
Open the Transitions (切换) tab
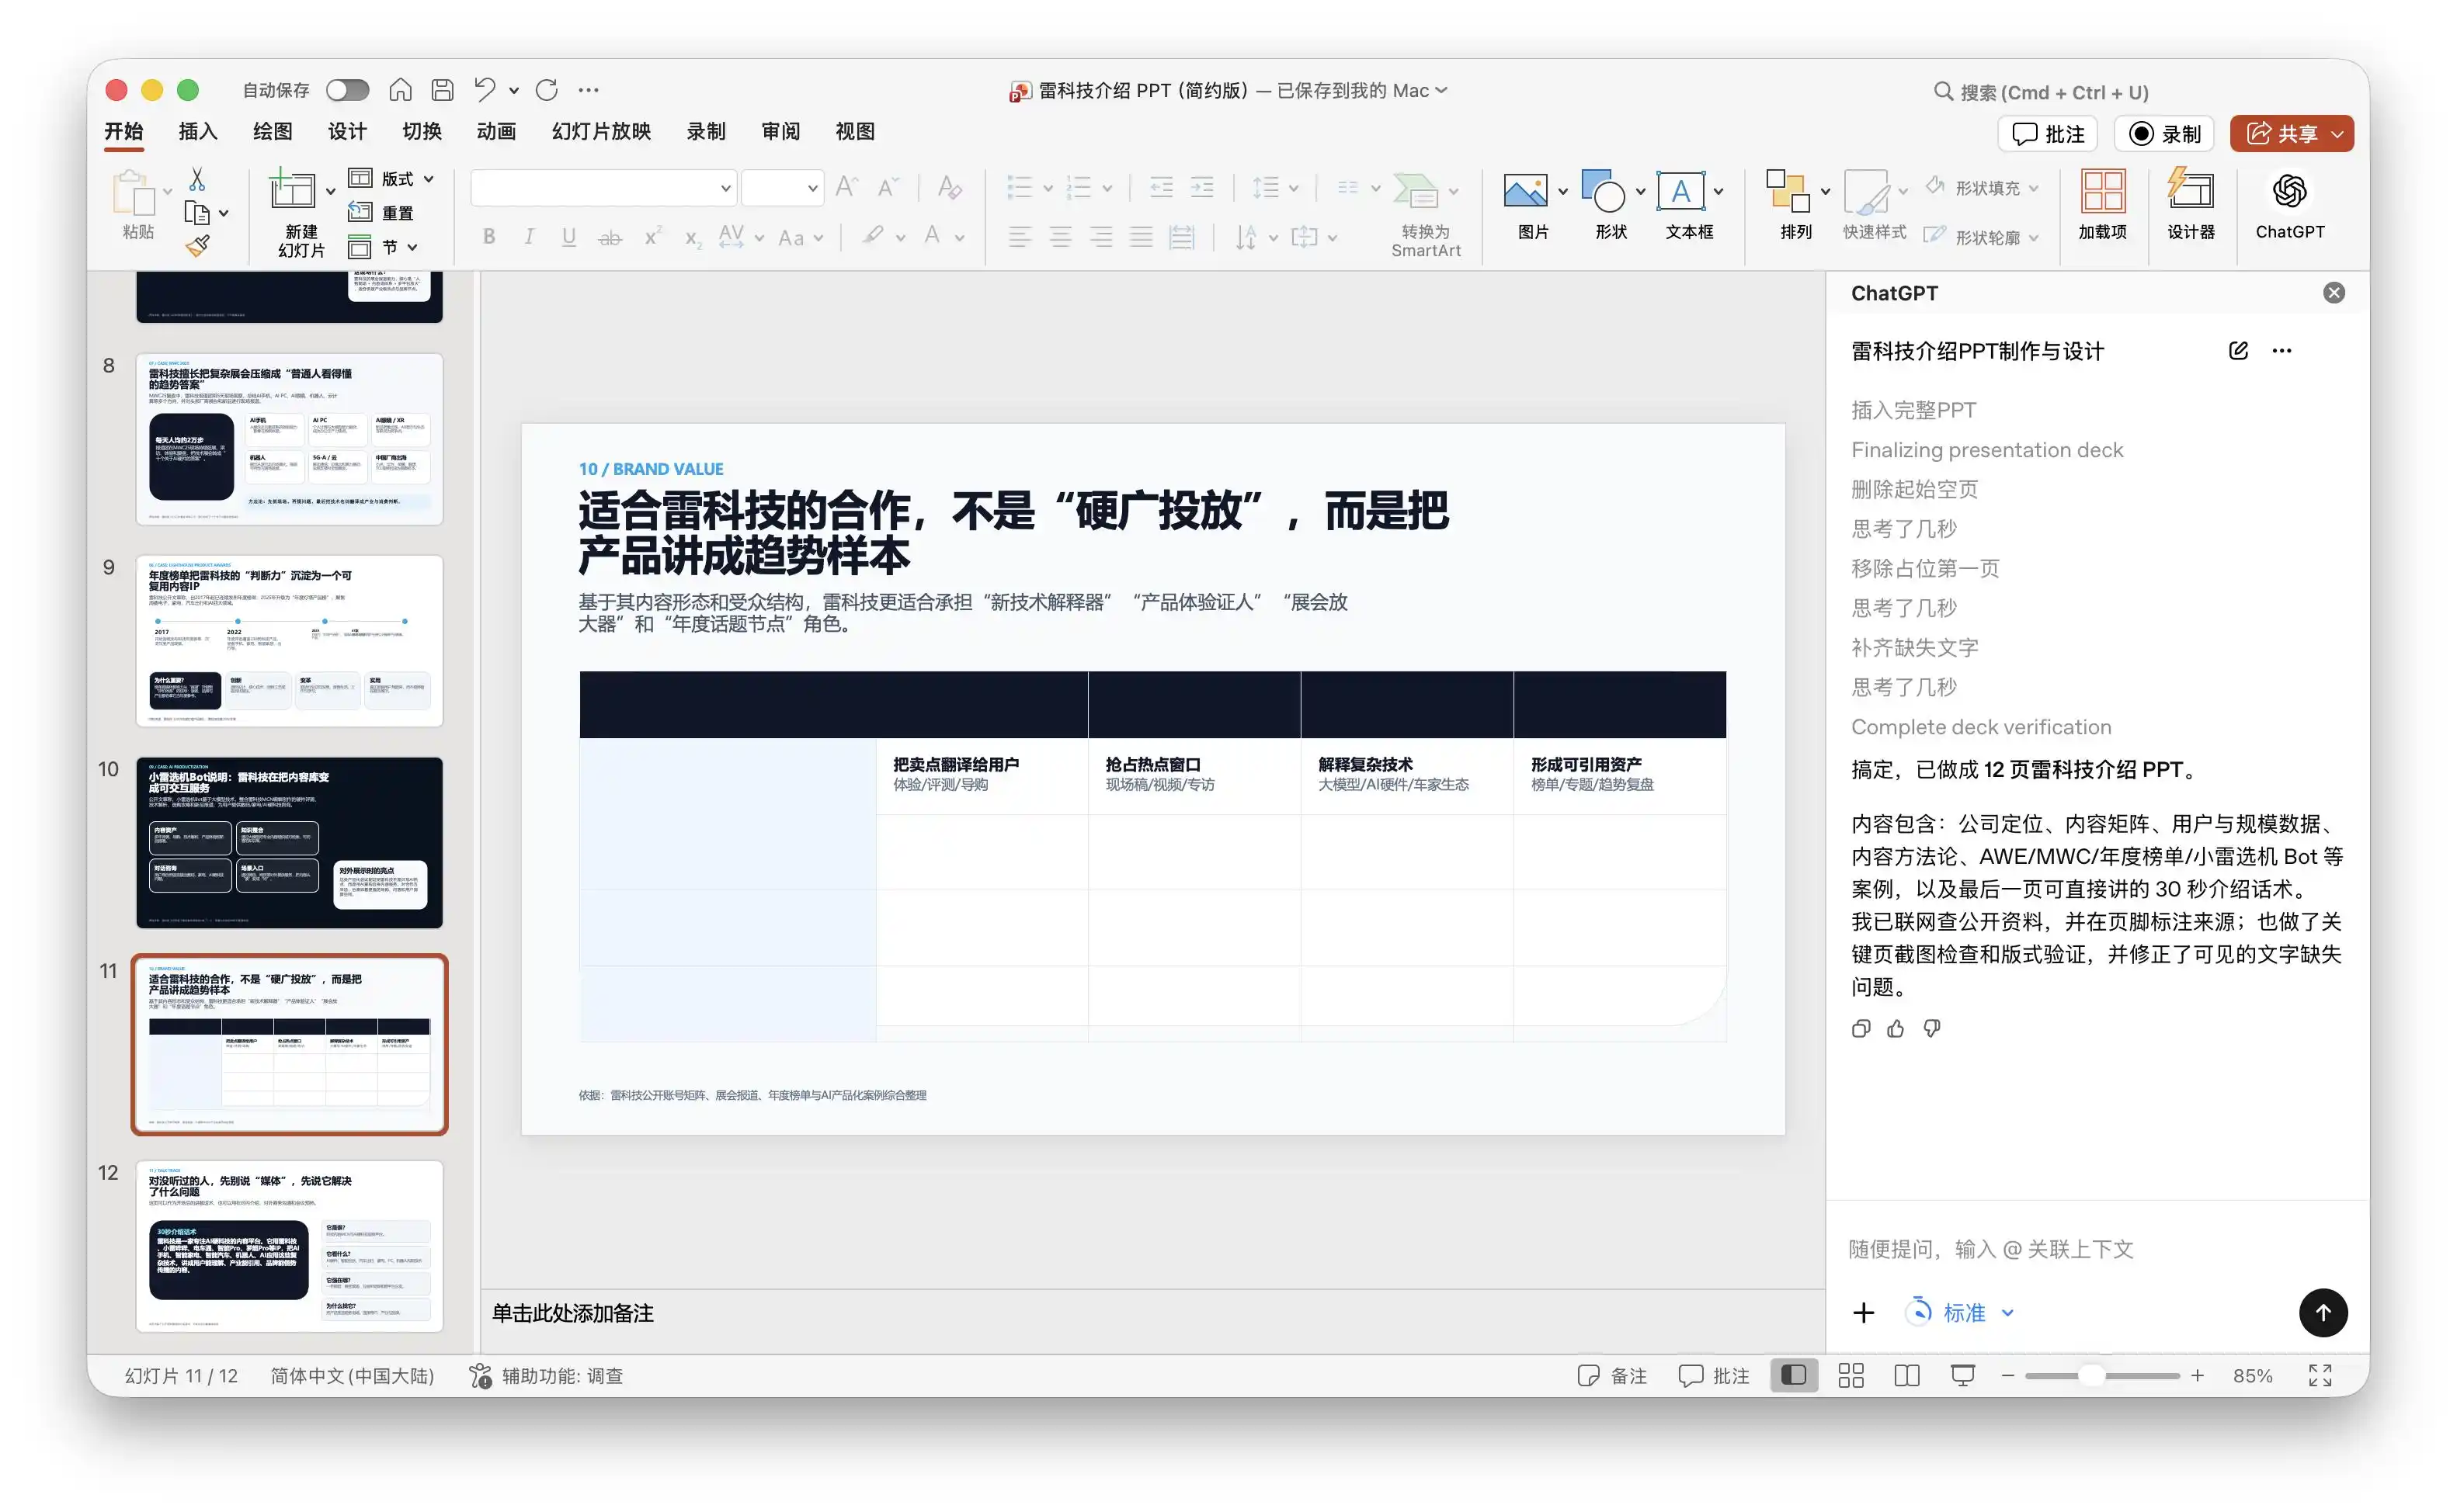point(421,131)
